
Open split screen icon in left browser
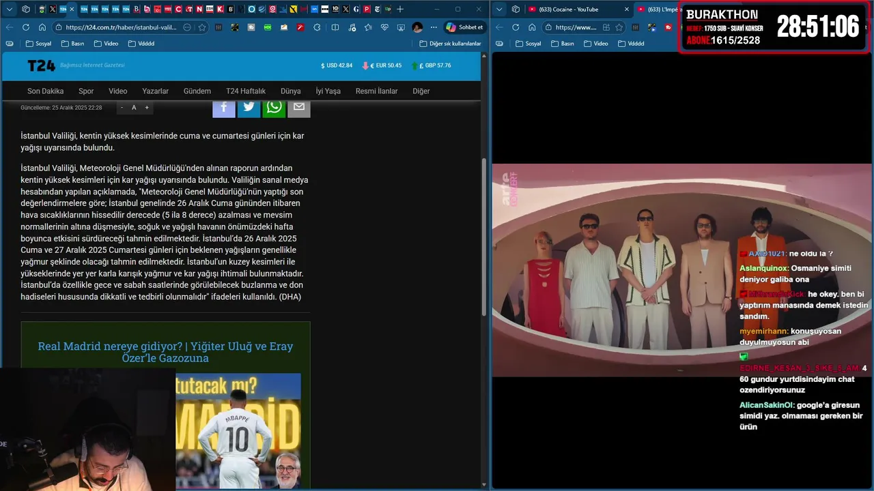point(335,27)
